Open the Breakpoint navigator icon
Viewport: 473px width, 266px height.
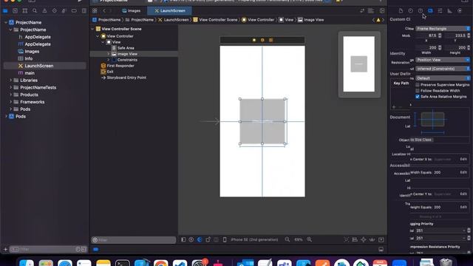pyautogui.click(x=74, y=11)
